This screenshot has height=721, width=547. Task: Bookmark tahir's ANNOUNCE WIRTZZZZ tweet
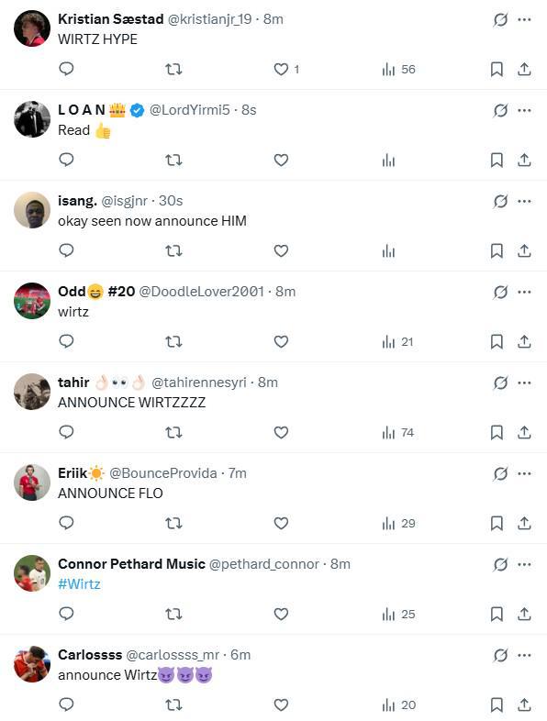tap(497, 433)
